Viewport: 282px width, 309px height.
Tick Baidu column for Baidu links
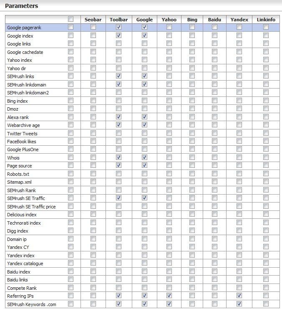(x=214, y=279)
